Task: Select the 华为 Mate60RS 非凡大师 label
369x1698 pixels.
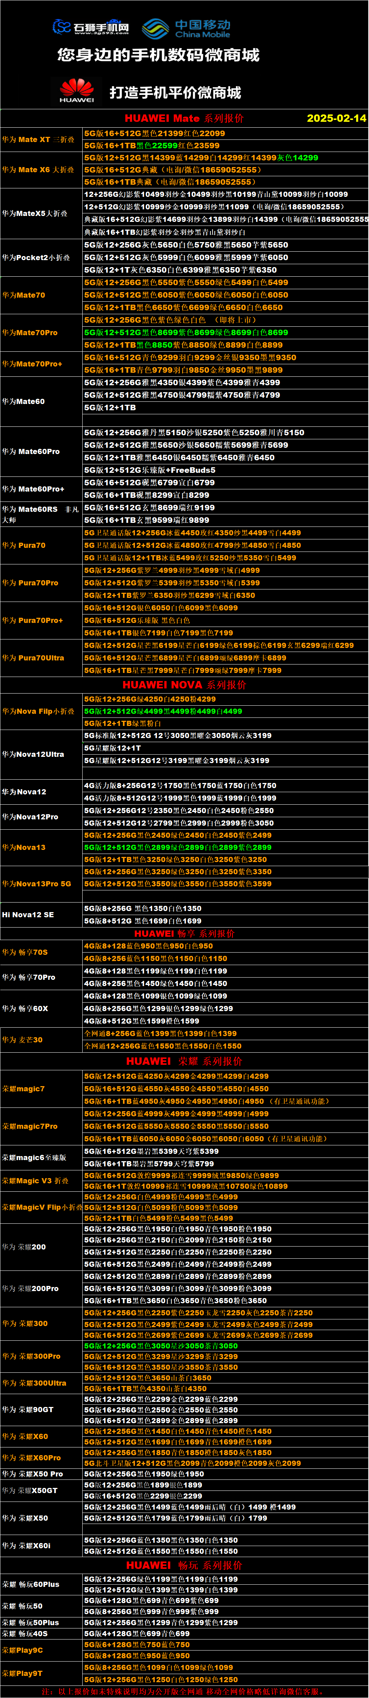Action: [41, 514]
